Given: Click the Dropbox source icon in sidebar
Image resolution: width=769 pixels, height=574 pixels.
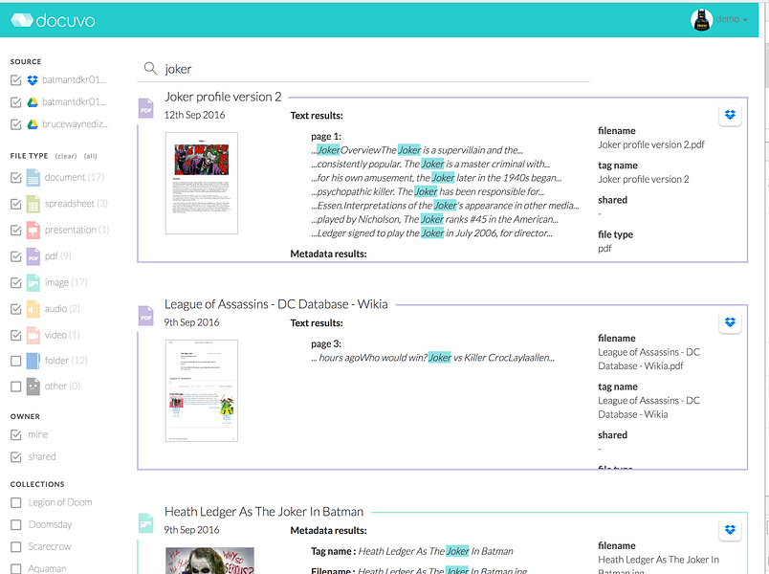Looking at the screenshot, I should [x=33, y=80].
